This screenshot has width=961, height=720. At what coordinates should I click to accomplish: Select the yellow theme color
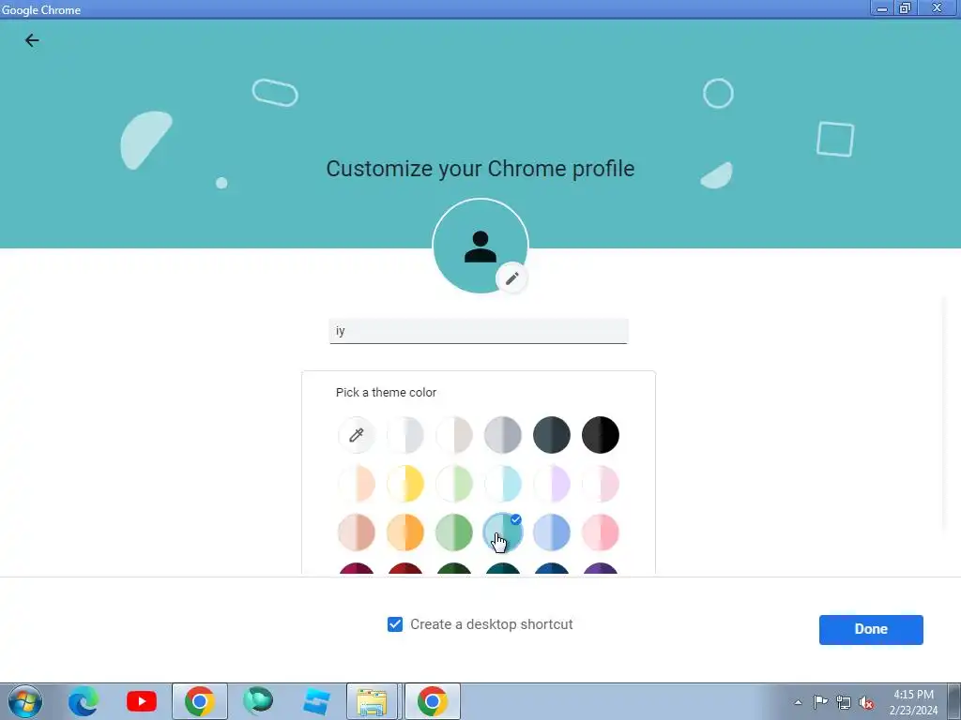coord(405,484)
